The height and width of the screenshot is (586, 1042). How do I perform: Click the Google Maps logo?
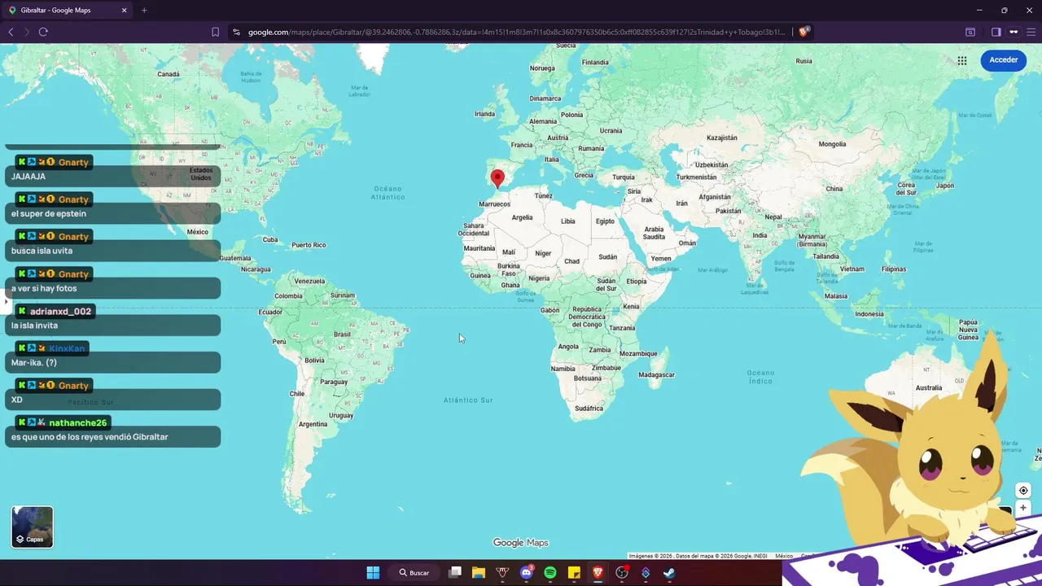[521, 543]
